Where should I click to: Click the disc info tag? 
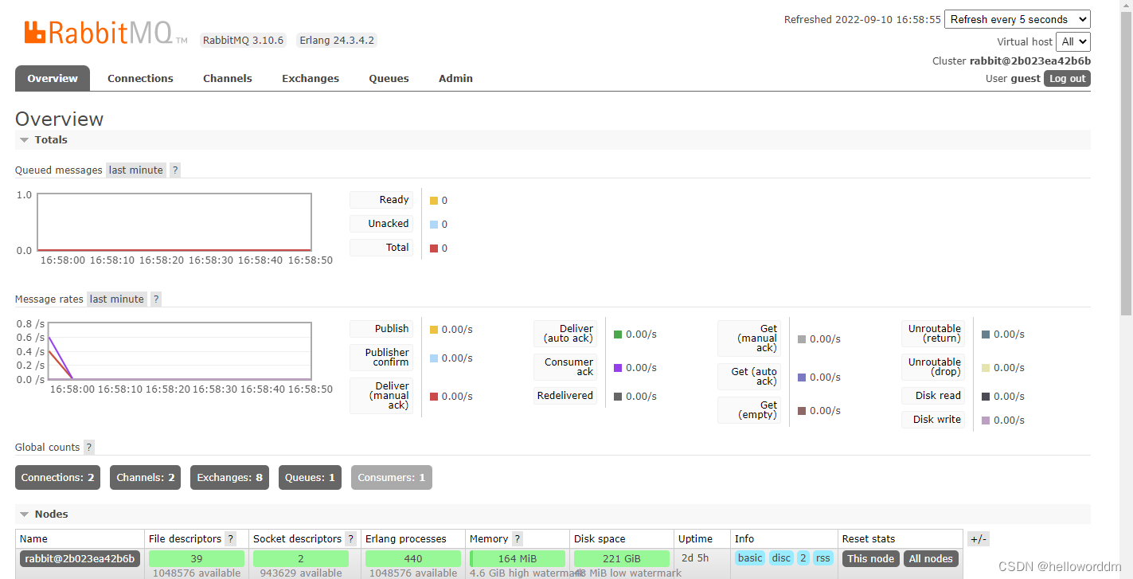[781, 558]
